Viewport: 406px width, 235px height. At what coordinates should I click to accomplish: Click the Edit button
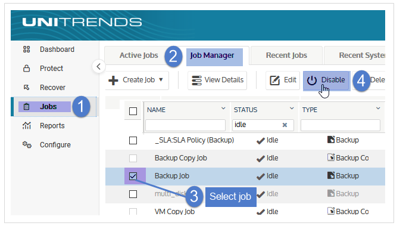coord(283,81)
